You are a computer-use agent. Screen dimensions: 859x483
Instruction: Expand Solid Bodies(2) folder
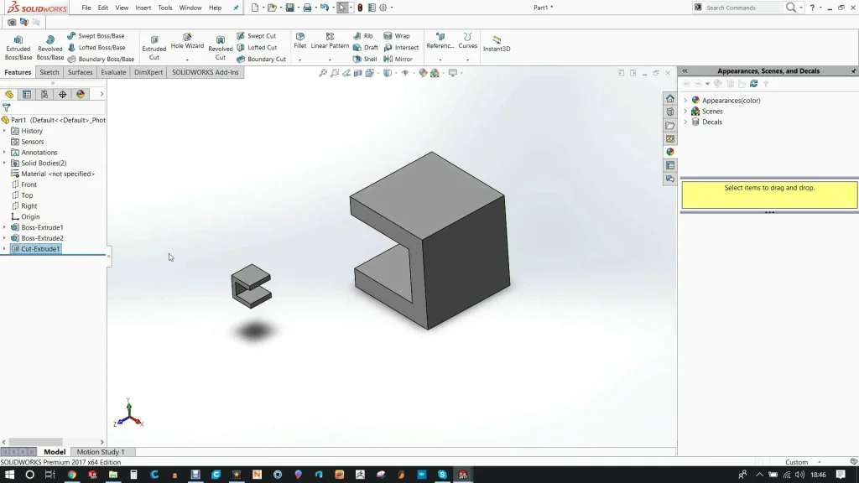click(x=4, y=164)
